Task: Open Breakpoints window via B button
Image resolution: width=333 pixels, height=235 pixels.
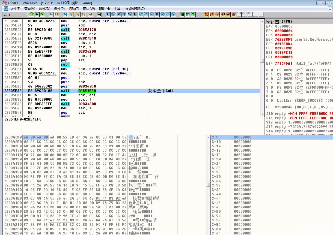Action: point(157,14)
